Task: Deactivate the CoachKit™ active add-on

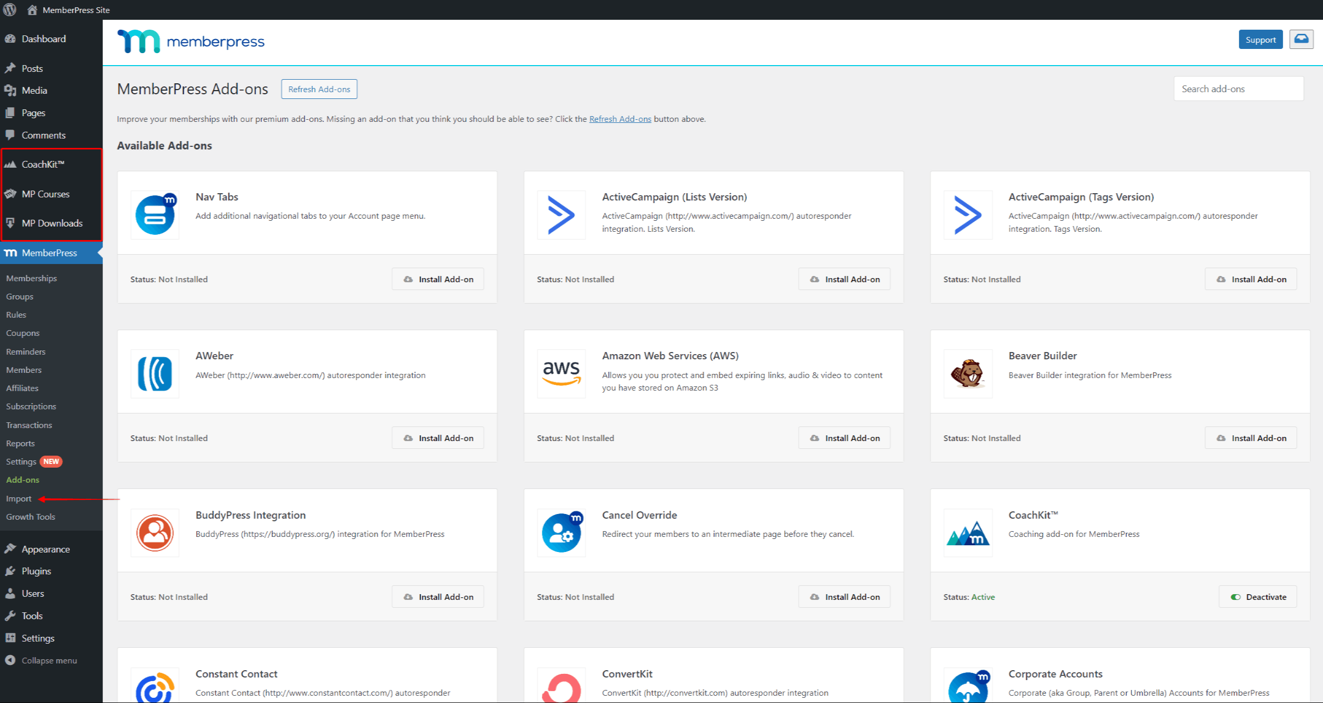Action: point(1257,596)
